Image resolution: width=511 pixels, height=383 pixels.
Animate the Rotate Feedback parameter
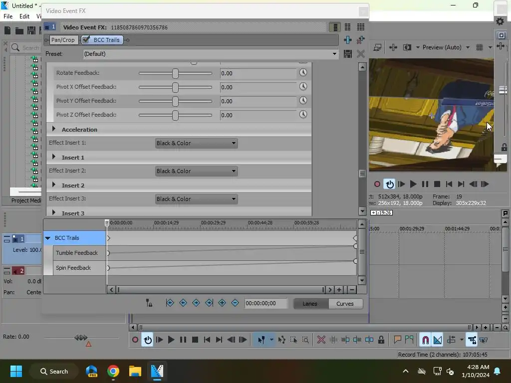click(303, 73)
